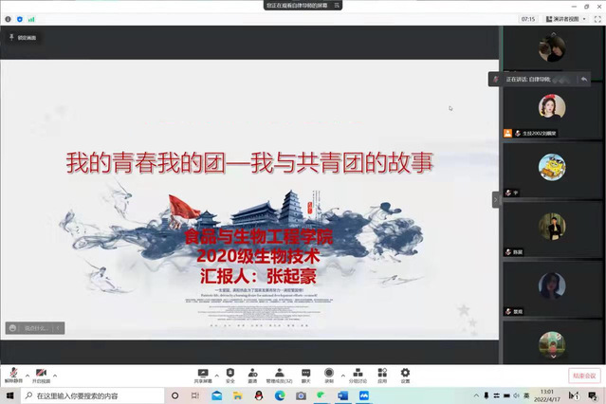Screen dimensions: 606x404
Task: Open the shared-screen viewing banner at top
Action: tap(303, 6)
